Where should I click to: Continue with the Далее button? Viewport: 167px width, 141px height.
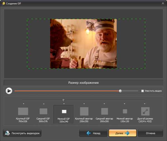point(122,133)
